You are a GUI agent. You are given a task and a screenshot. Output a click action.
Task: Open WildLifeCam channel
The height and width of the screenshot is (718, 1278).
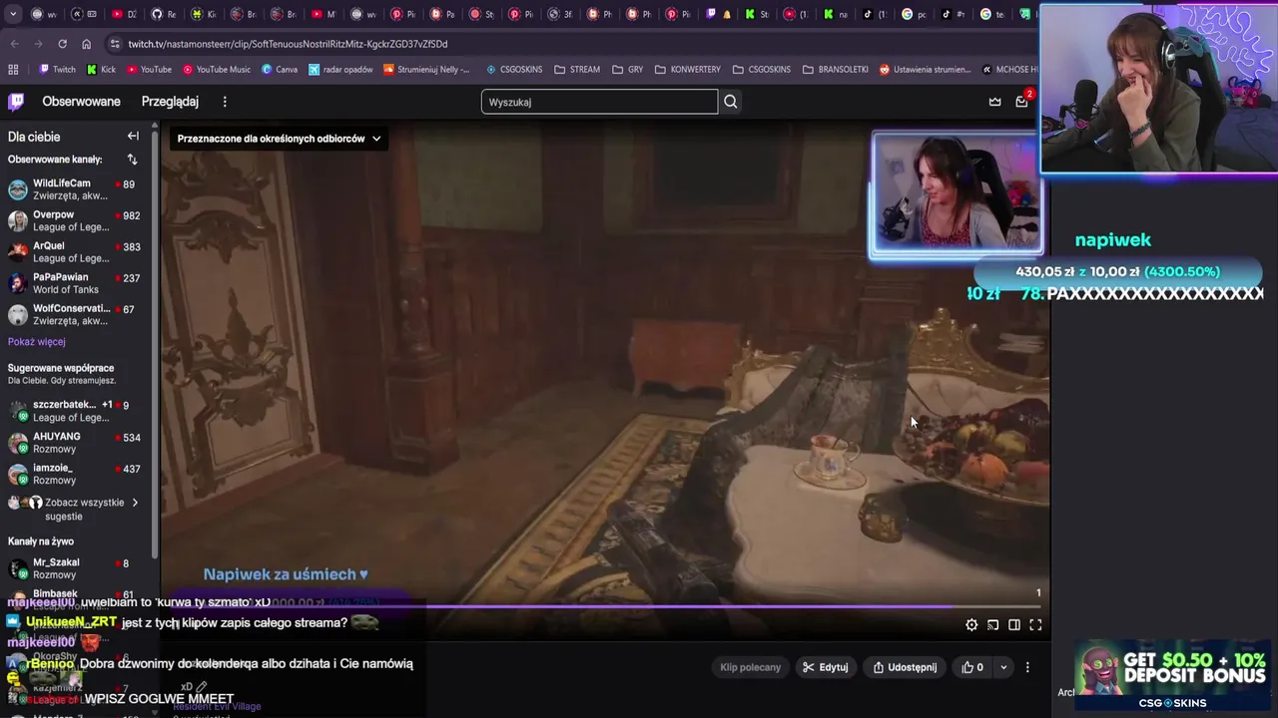point(76,189)
